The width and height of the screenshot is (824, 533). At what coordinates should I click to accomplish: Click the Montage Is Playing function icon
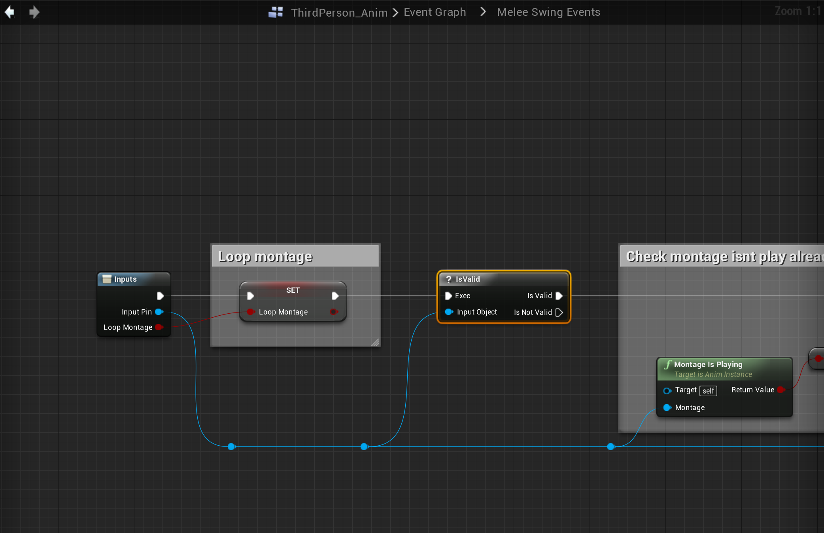pos(668,364)
